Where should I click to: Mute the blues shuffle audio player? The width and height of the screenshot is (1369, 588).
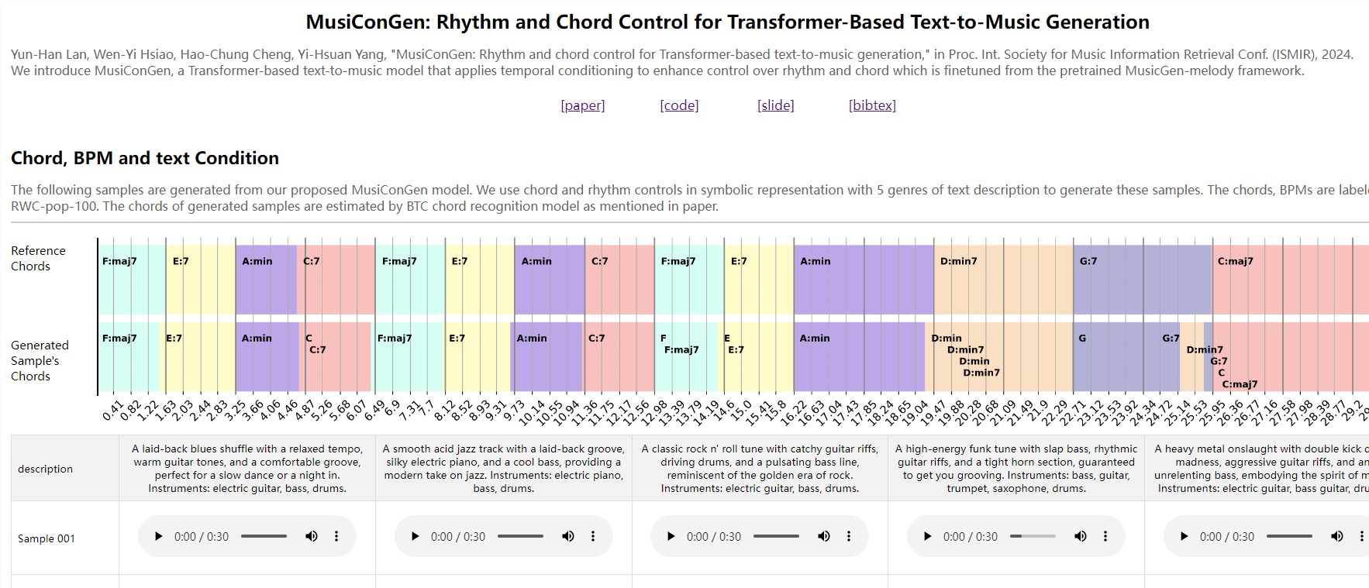[312, 536]
